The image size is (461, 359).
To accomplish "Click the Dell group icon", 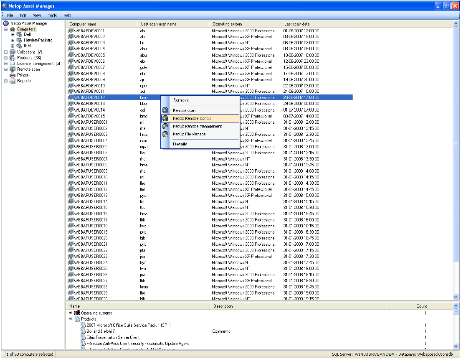I will click(x=19, y=34).
